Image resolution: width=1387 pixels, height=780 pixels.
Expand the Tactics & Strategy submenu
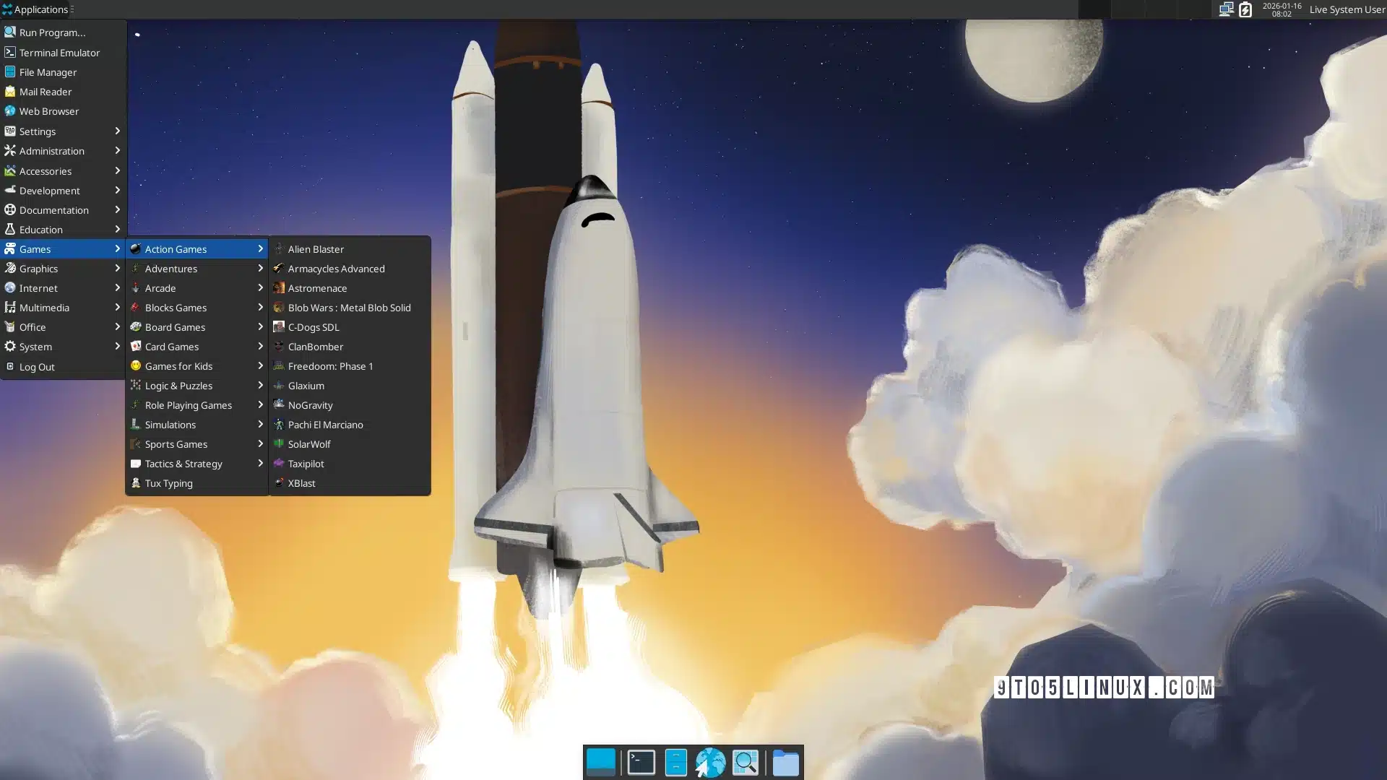pyautogui.click(x=196, y=464)
